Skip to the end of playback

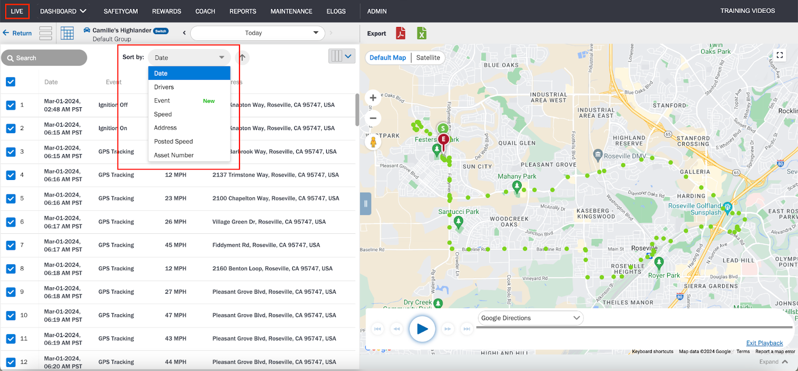tap(467, 329)
